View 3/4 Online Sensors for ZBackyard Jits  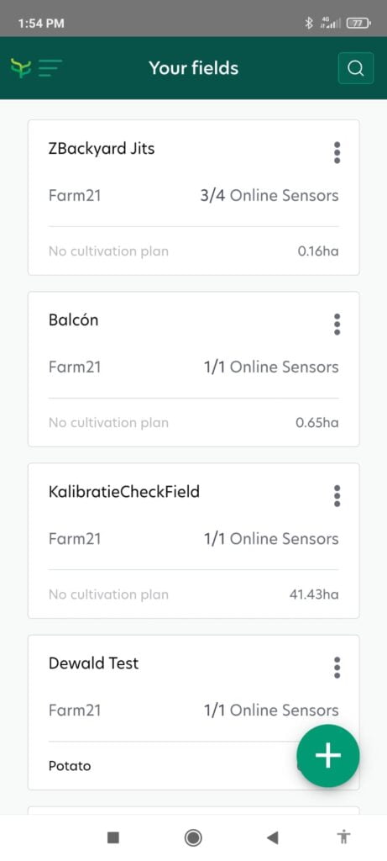point(269,195)
